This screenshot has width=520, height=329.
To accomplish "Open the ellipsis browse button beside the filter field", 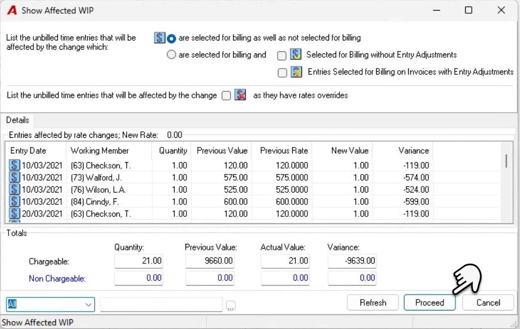I will [230, 306].
